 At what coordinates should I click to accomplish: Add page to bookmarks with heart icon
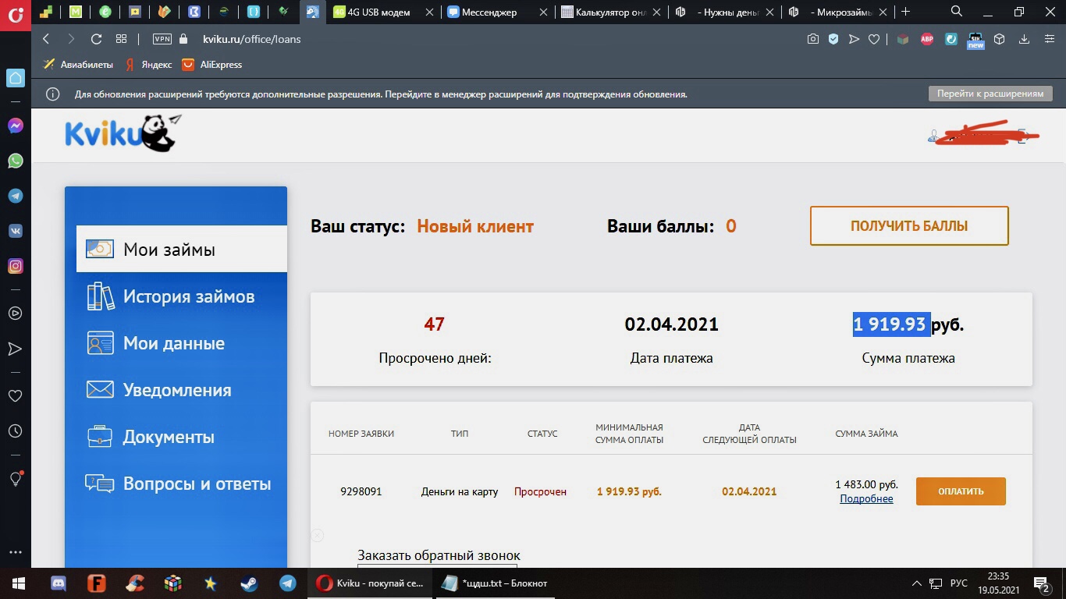874,39
